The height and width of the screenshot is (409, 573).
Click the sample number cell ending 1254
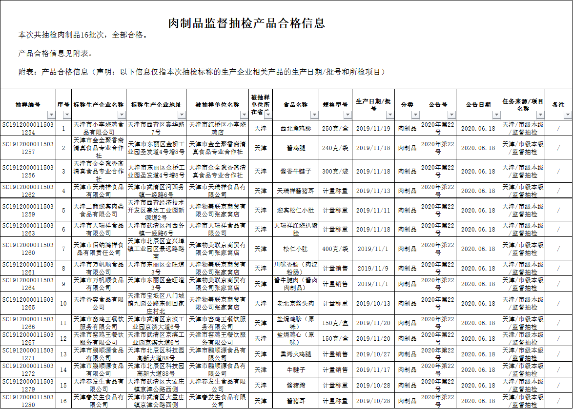[x=28, y=129]
